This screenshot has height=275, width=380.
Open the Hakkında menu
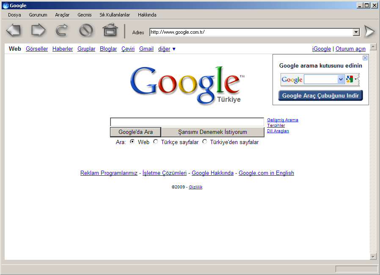tap(147, 15)
